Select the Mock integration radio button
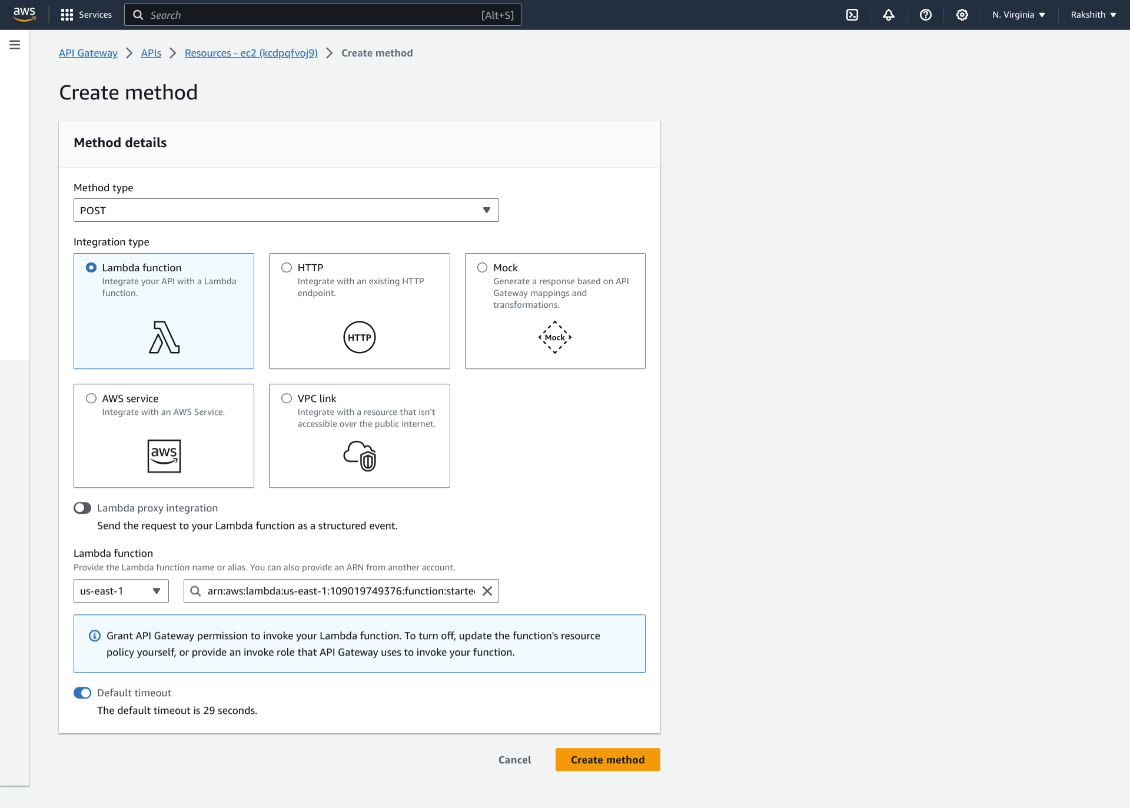 click(x=483, y=268)
